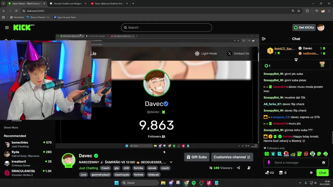
Task: Select the Czech tag
Action: click(105, 168)
